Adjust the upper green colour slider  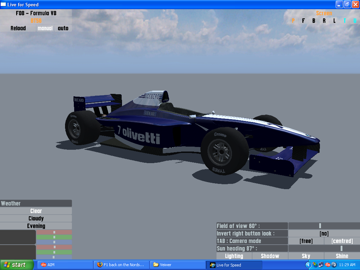click(x=54, y=237)
